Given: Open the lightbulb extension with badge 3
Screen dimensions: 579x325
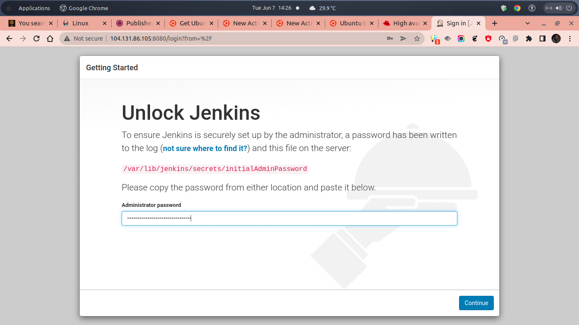Looking at the screenshot, I should pos(434,39).
